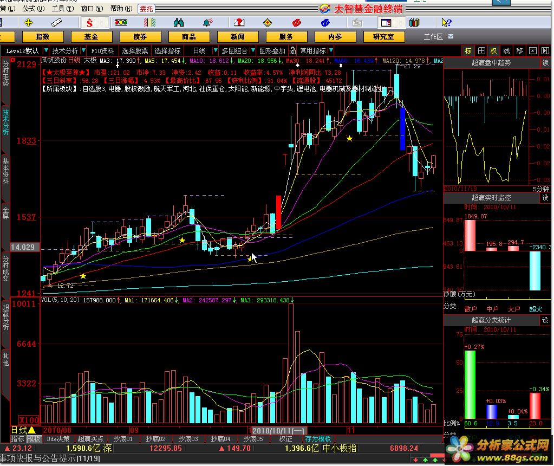Click the 2010/10/11 date marker on timeline

[x=279, y=431]
